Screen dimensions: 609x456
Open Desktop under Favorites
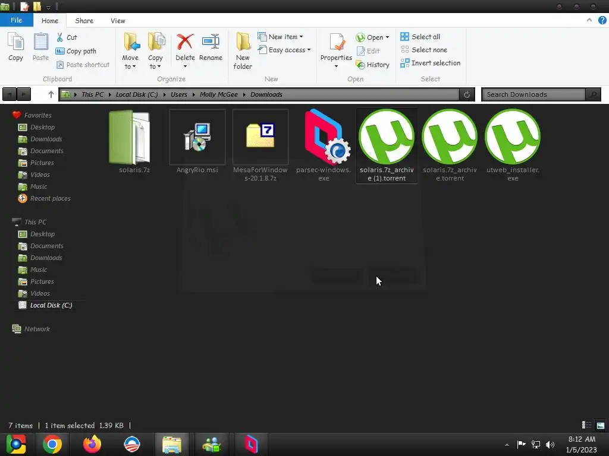coord(37,127)
